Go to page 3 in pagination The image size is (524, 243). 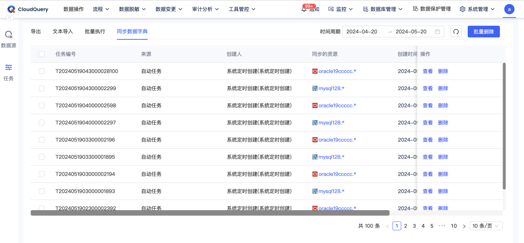(414, 226)
